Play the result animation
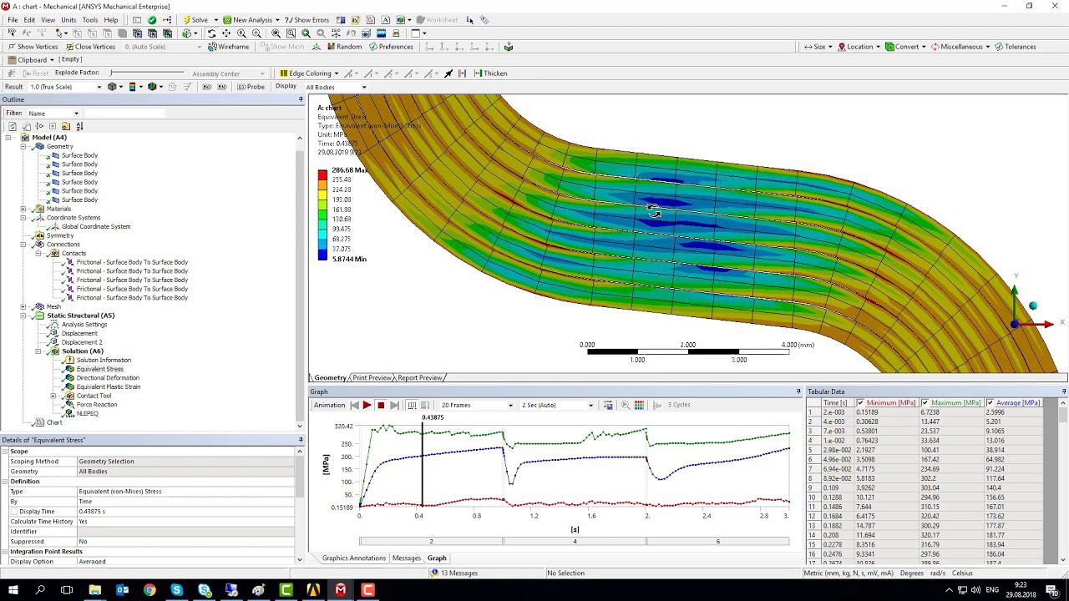This screenshot has width=1069, height=601. (x=367, y=405)
